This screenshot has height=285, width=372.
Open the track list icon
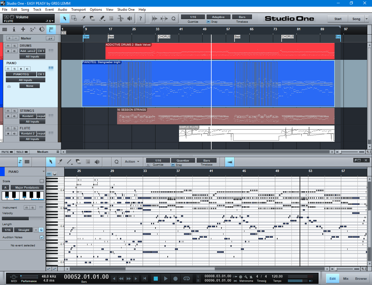5,29
